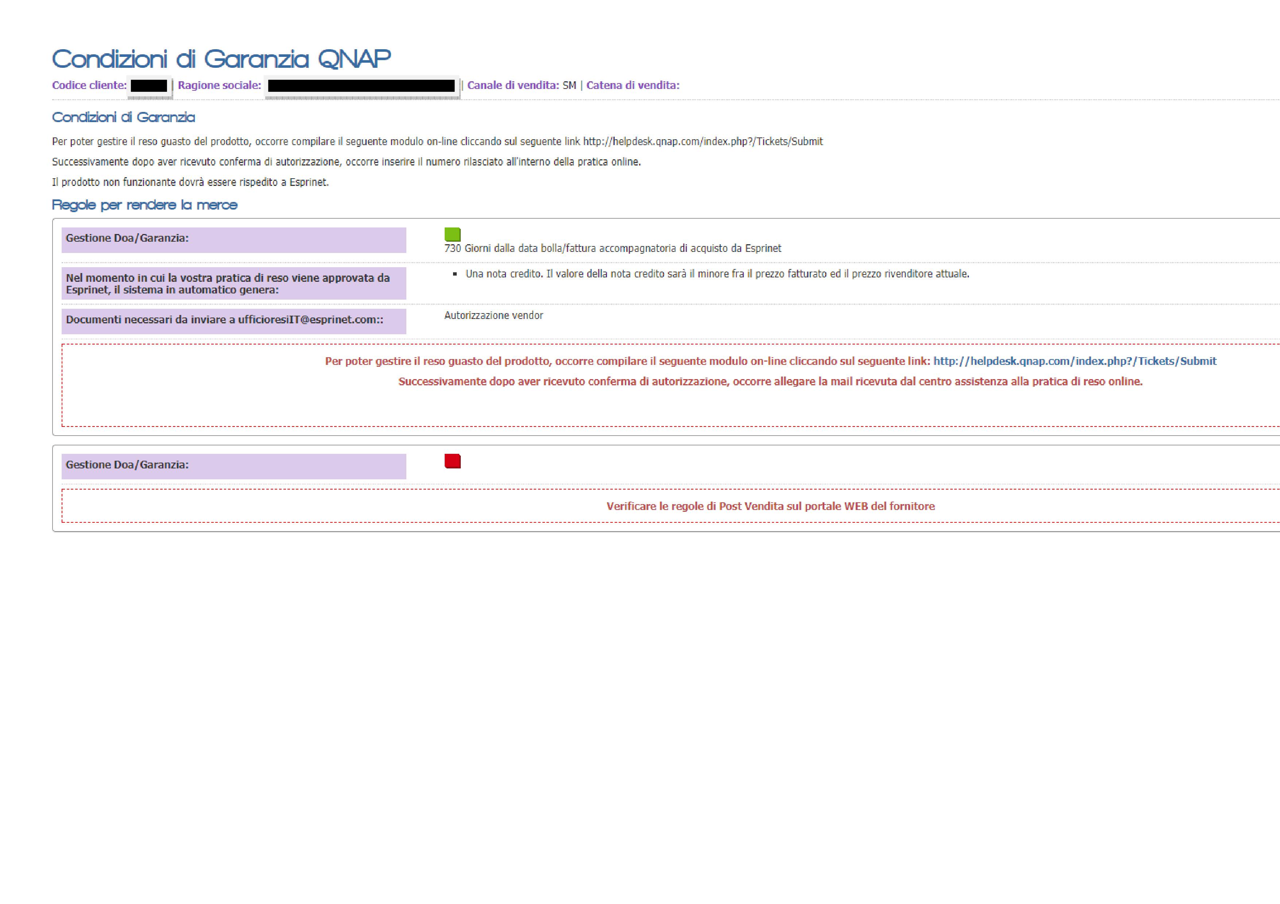Click the red Successivamente dopo aver ricevuto conferma notice
1280x904 pixels.
770,382
